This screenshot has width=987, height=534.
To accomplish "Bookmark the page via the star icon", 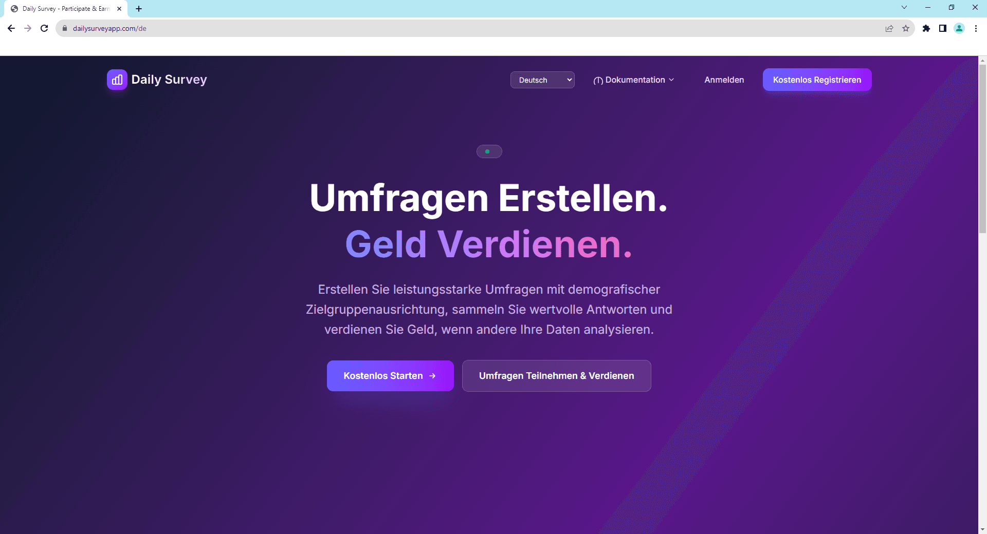I will point(906,29).
